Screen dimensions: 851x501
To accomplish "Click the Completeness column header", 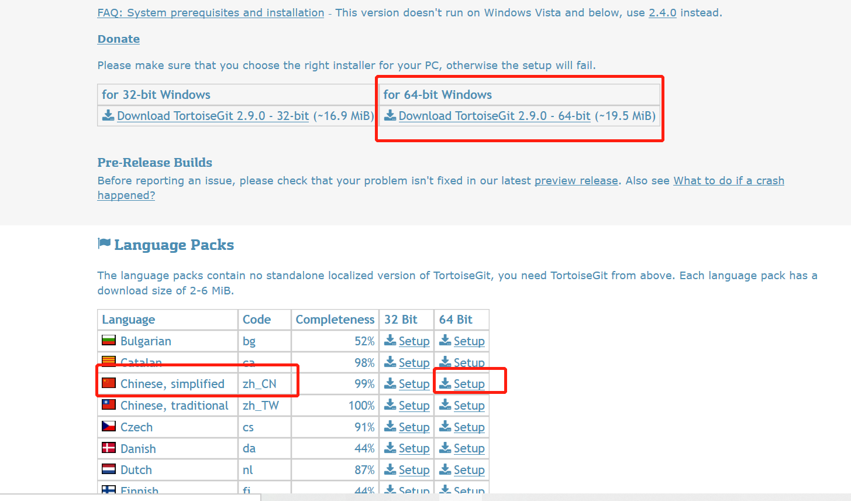I will [335, 320].
